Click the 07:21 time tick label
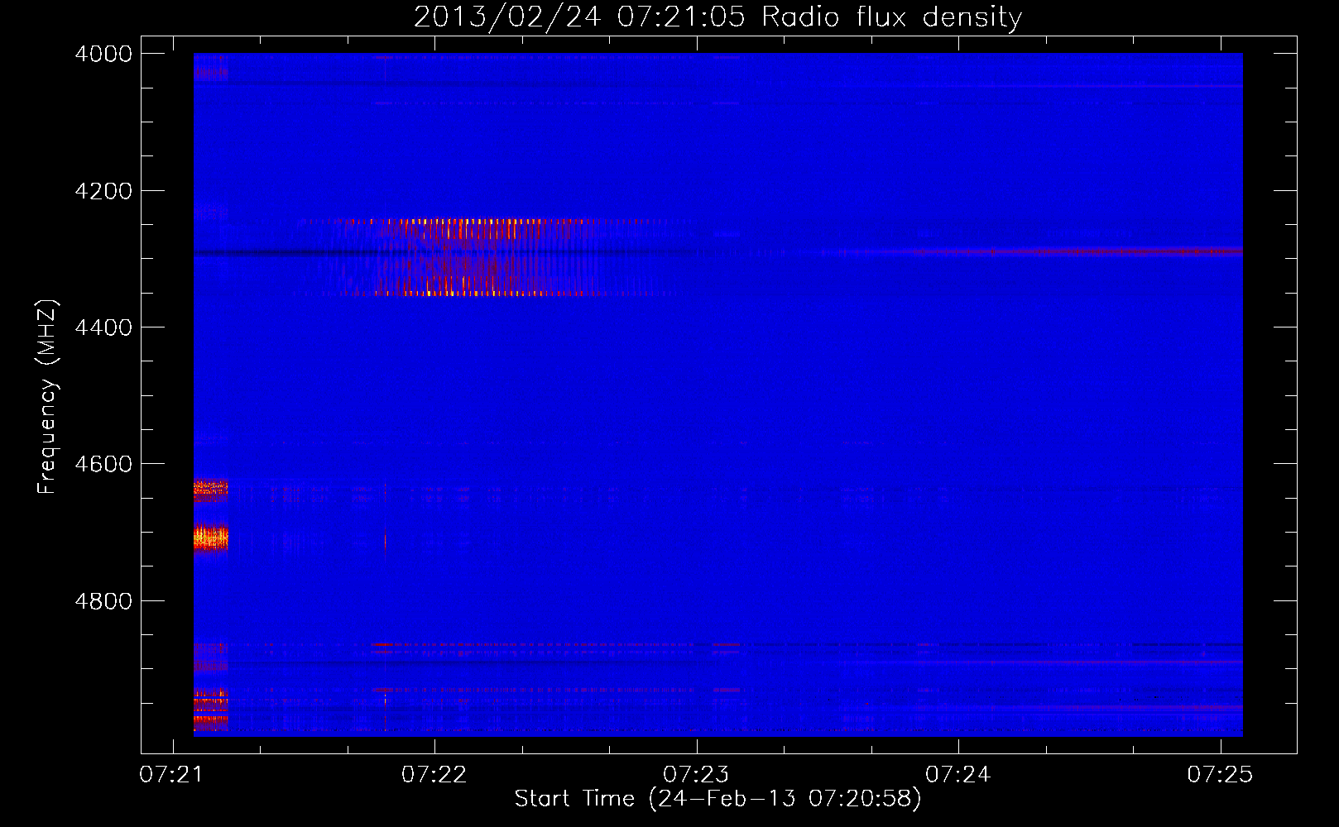This screenshot has height=827, width=1339. tap(172, 774)
